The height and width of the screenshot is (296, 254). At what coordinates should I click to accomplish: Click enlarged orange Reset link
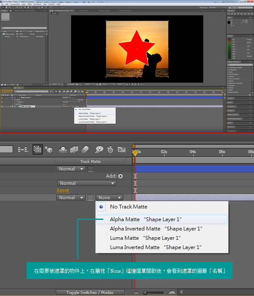pos(63,190)
